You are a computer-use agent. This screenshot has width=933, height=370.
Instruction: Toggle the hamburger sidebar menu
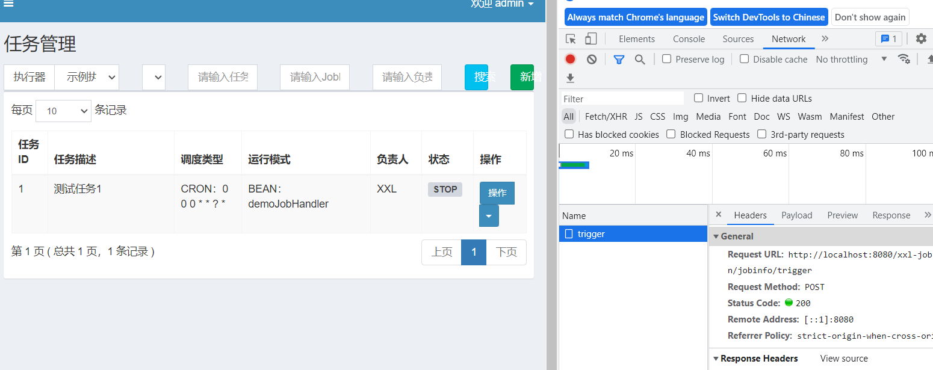8,4
